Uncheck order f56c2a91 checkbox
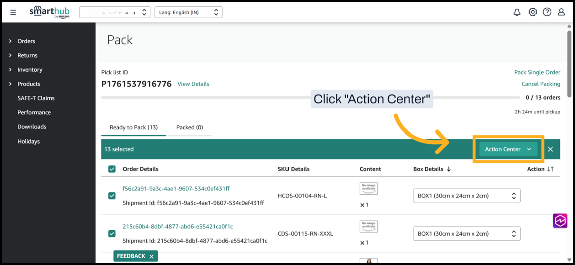 [x=112, y=196]
